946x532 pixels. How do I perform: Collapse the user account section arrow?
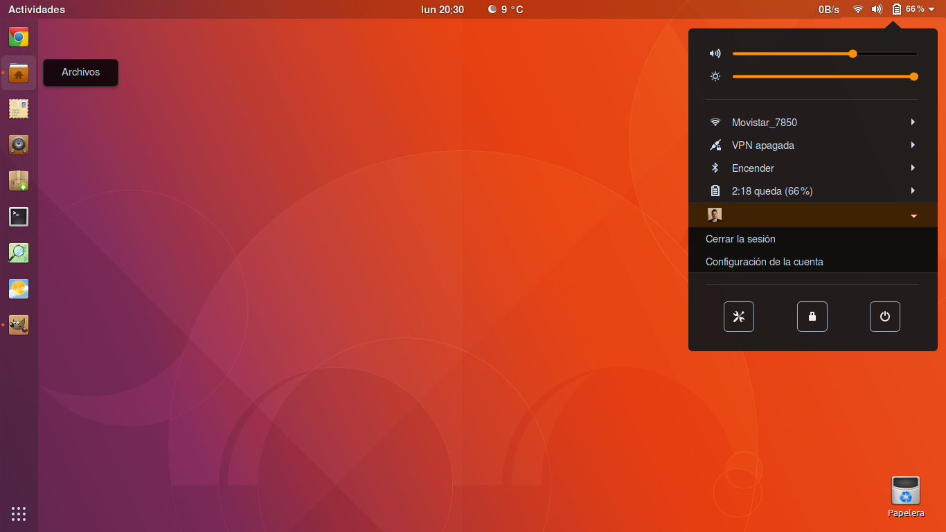point(913,215)
